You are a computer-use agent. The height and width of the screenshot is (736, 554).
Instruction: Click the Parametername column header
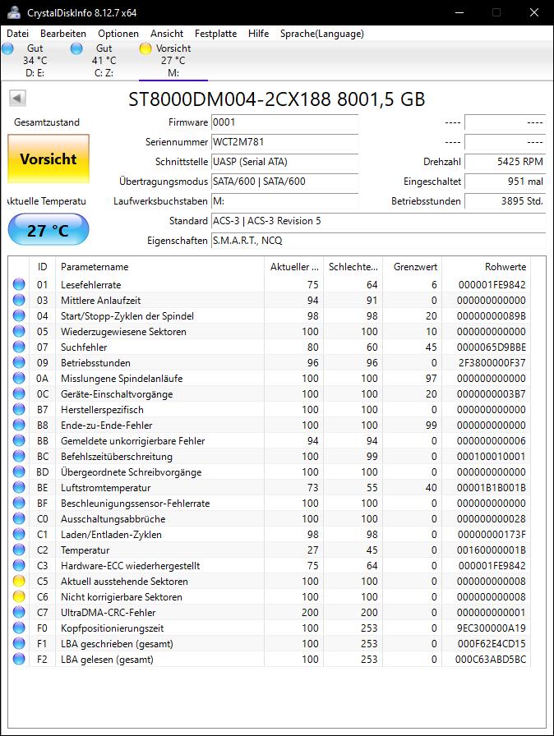[159, 267]
